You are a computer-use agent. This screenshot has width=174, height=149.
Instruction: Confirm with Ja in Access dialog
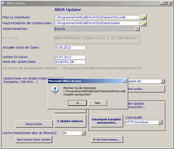(77, 103)
